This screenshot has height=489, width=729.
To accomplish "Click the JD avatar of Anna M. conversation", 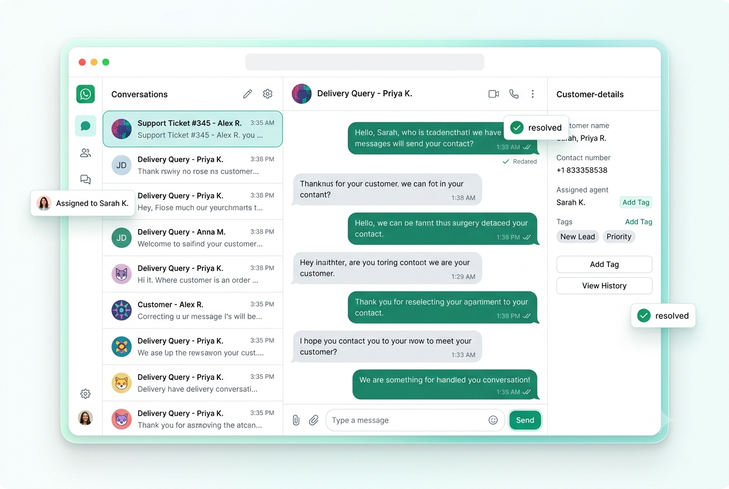I will pyautogui.click(x=122, y=238).
